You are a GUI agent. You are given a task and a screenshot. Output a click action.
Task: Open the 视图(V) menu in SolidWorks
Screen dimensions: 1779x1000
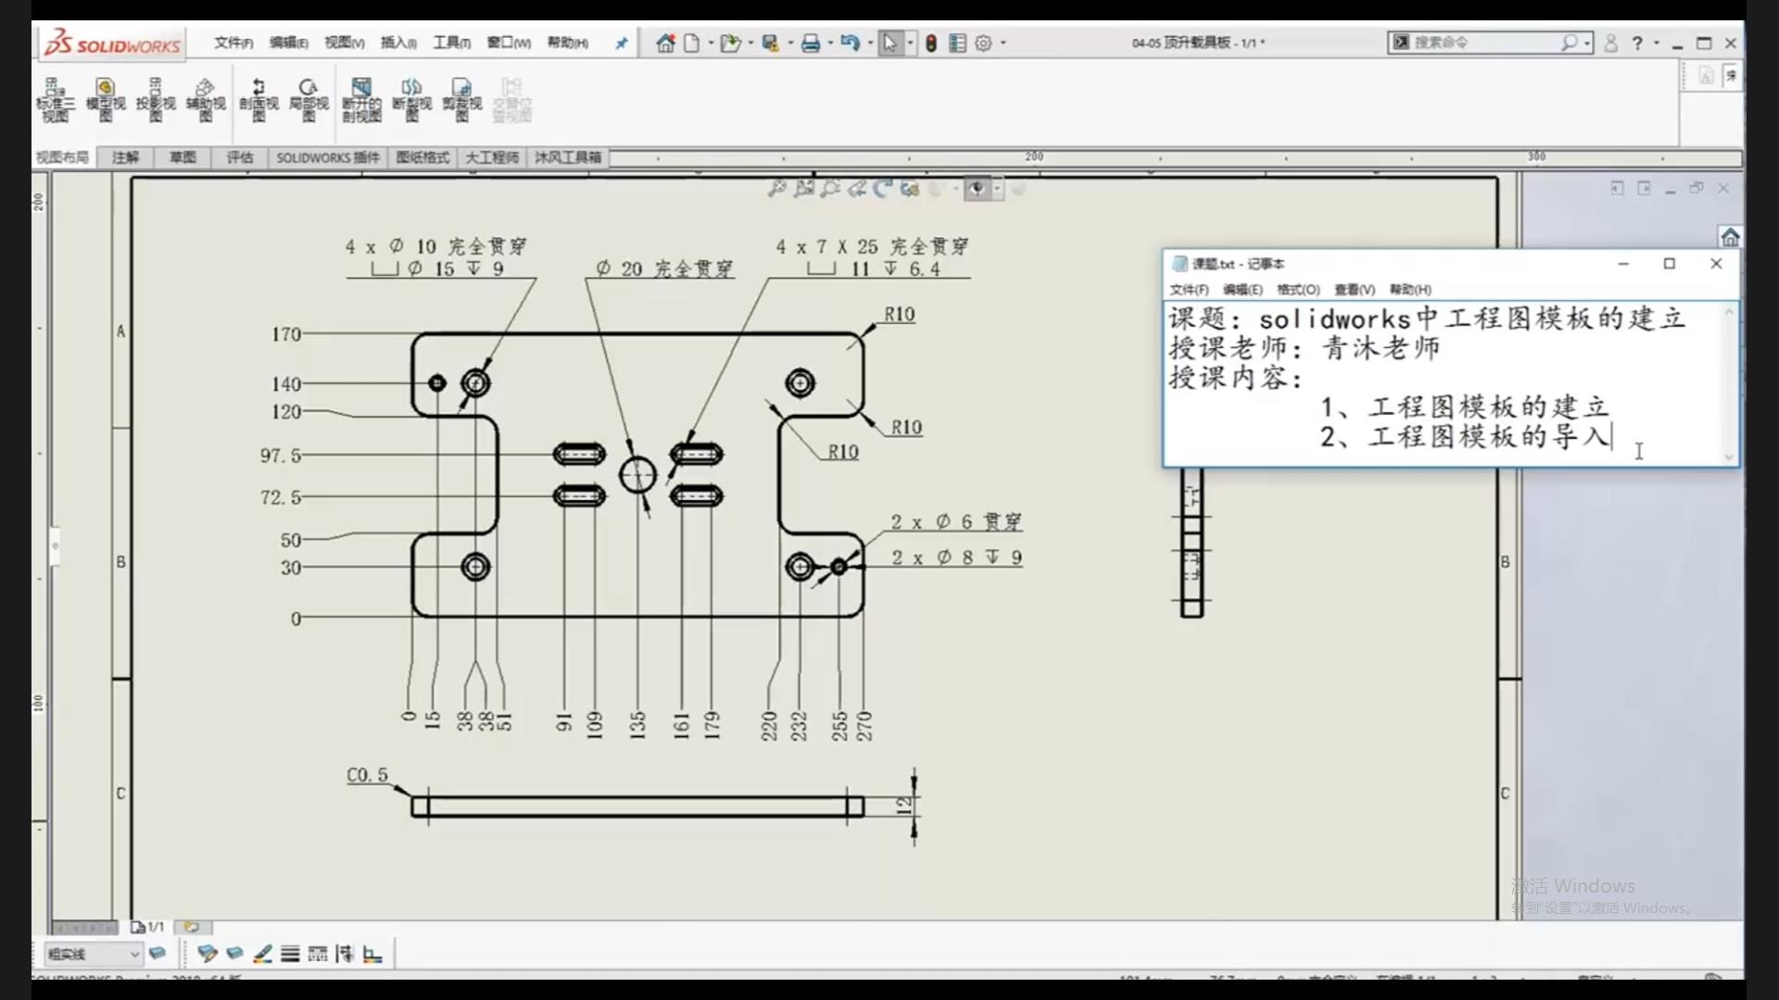(344, 43)
